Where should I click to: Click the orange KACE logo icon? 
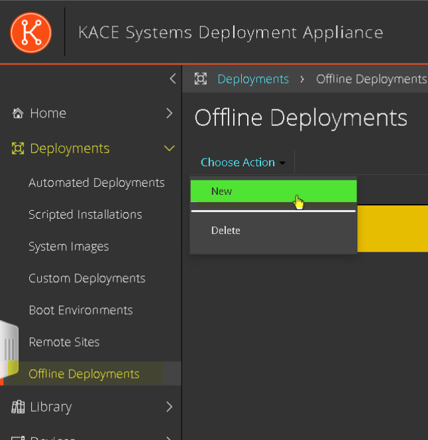[x=30, y=32]
